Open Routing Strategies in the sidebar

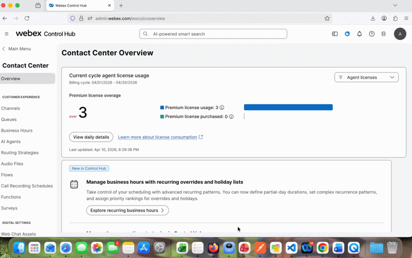[x=20, y=152]
